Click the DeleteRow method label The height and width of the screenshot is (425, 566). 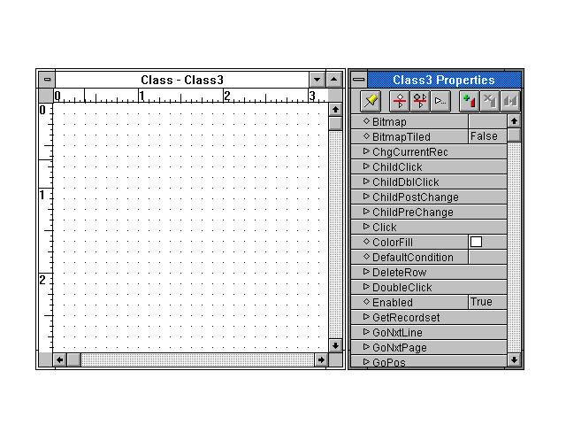(x=399, y=272)
